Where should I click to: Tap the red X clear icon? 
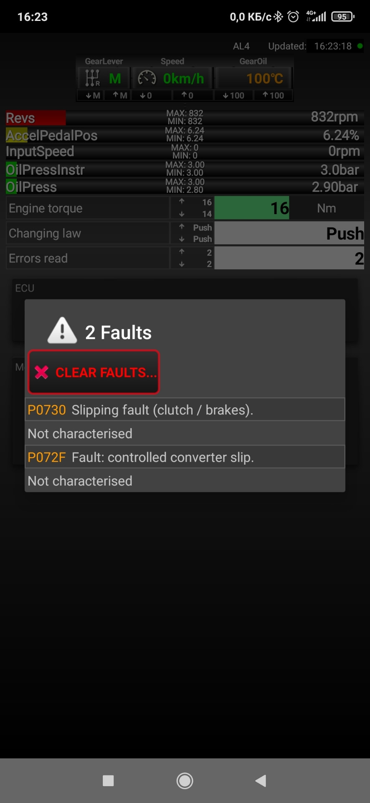tap(42, 372)
